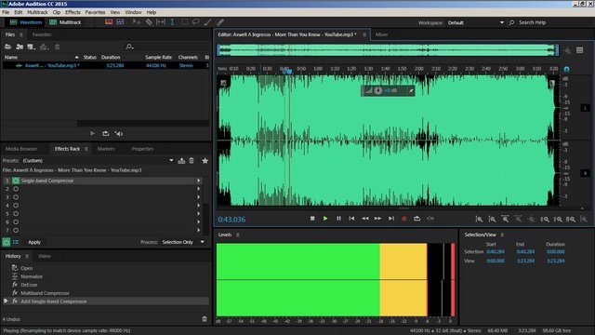Select the Razor tool in toolbar
595x335 pixels.
click(x=149, y=22)
